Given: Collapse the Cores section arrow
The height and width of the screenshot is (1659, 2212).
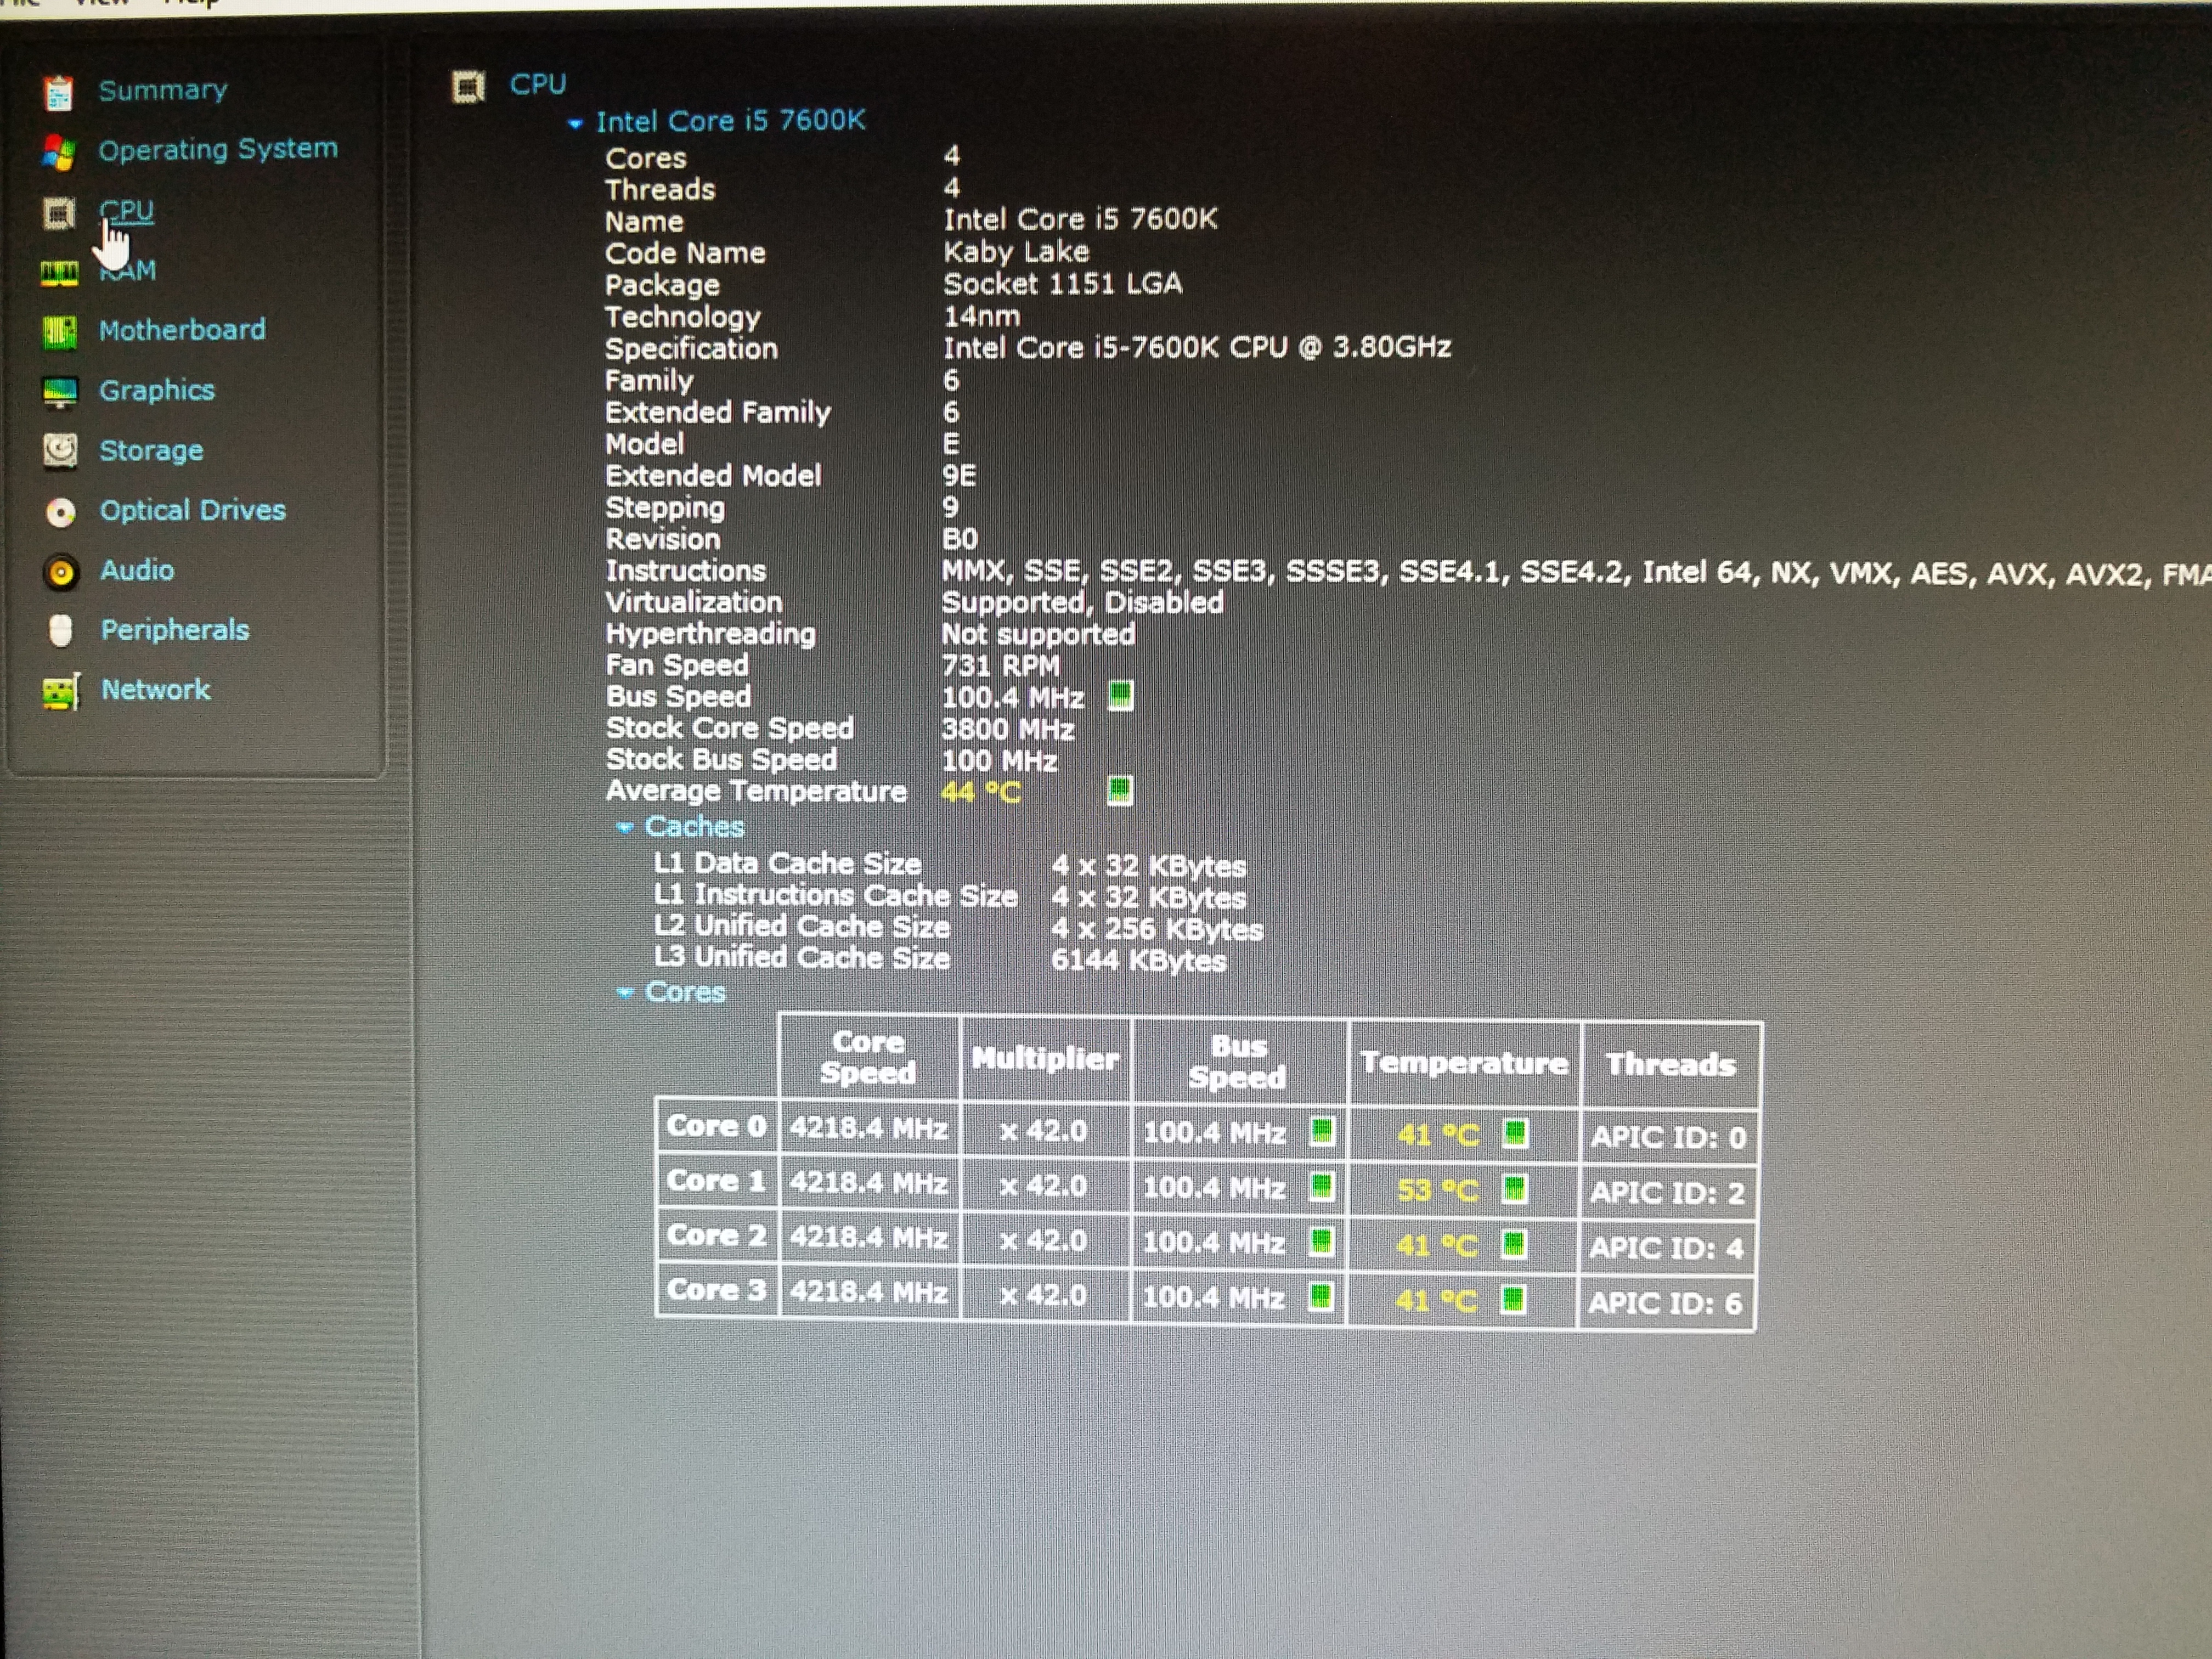Looking at the screenshot, I should click(x=625, y=993).
